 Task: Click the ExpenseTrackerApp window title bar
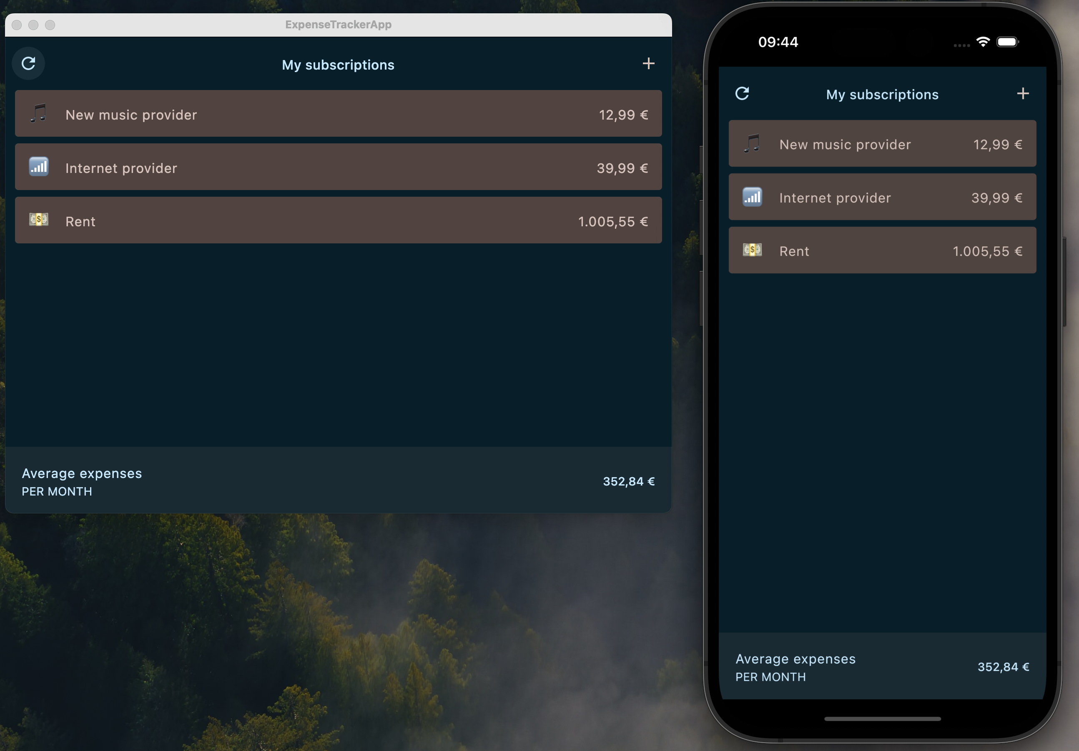click(x=338, y=25)
